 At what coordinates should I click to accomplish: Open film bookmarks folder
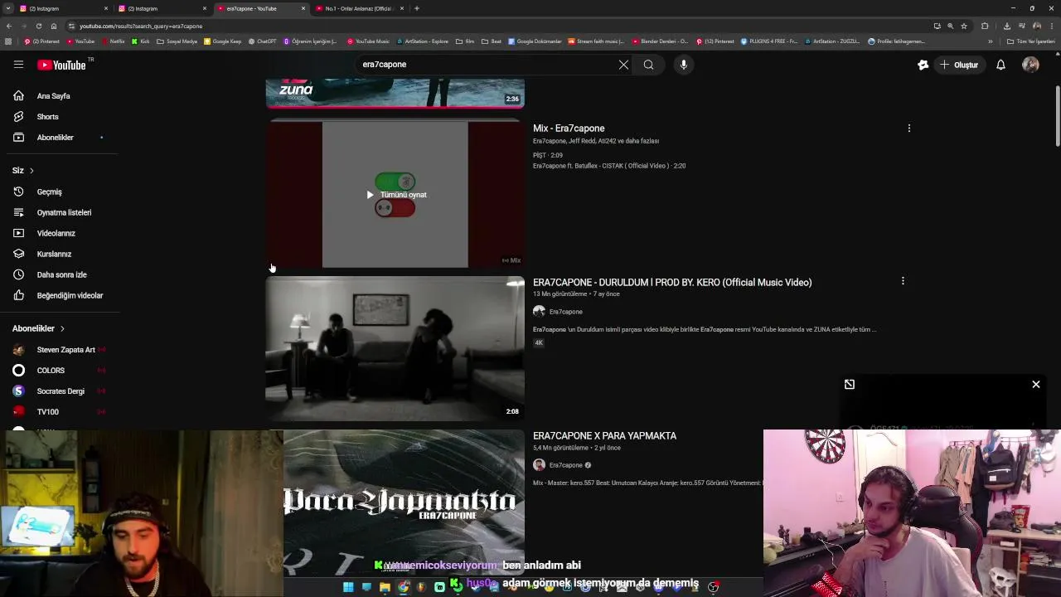click(x=465, y=41)
